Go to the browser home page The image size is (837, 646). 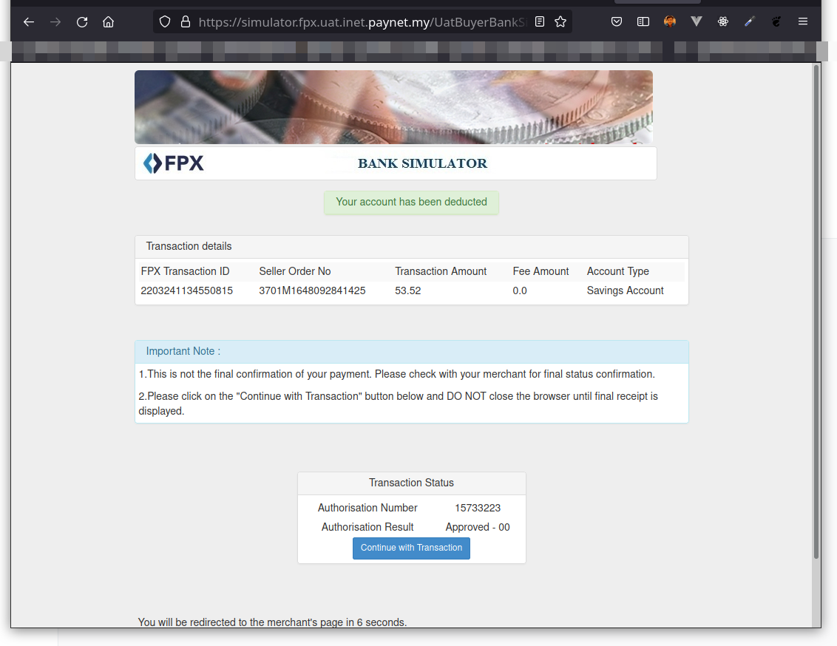pos(109,22)
